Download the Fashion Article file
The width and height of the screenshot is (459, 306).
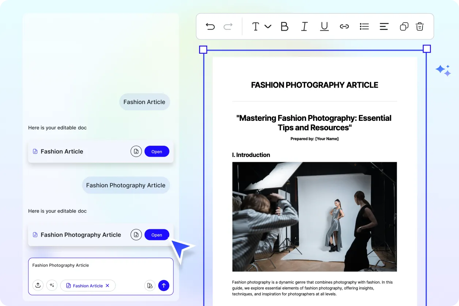[136, 152]
